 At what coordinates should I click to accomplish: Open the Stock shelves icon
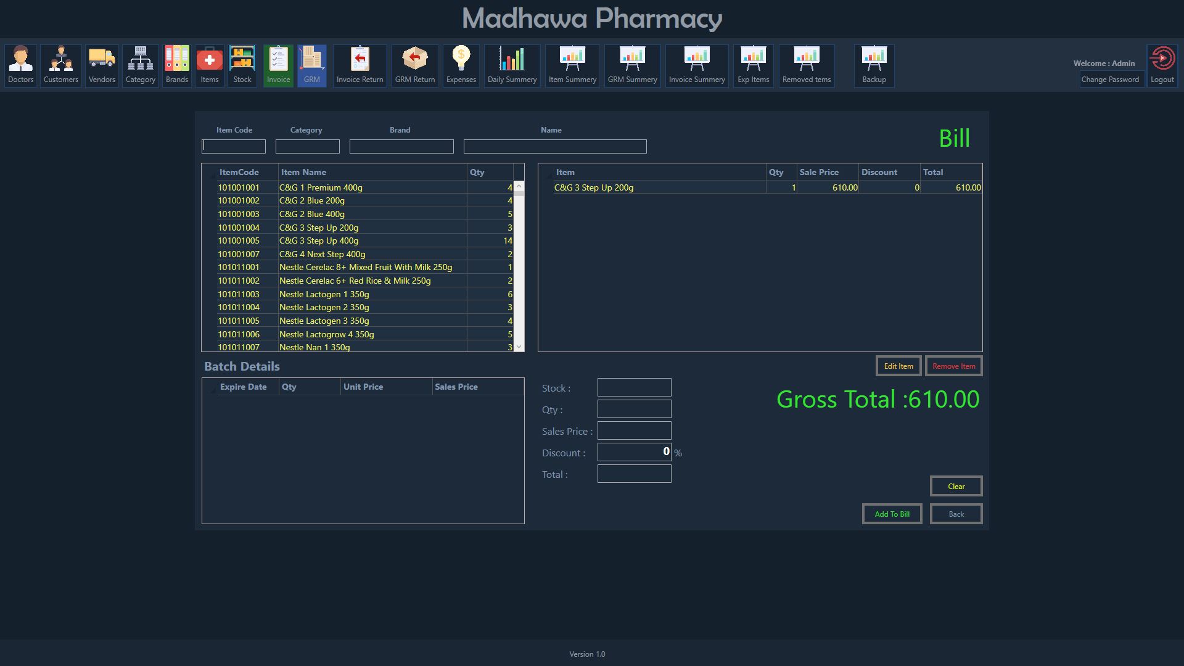[x=242, y=65]
